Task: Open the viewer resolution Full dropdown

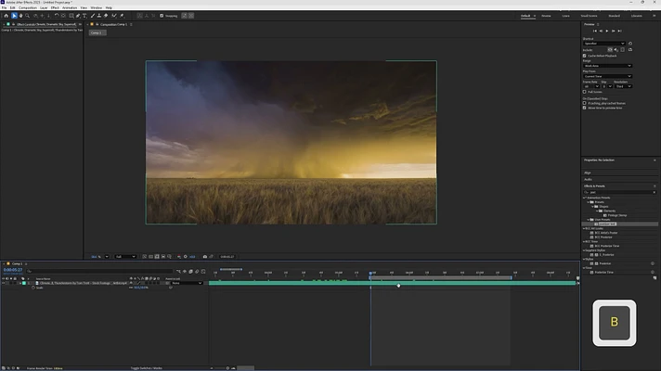Action: (x=125, y=257)
